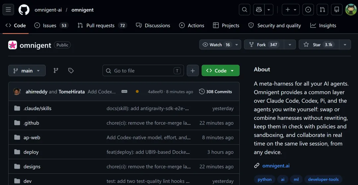The width and height of the screenshot is (358, 185).
Task: Open ahirreddy author link
Action: tap(36, 92)
